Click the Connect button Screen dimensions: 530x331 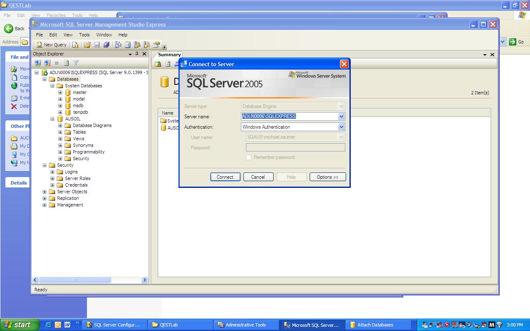(225, 177)
